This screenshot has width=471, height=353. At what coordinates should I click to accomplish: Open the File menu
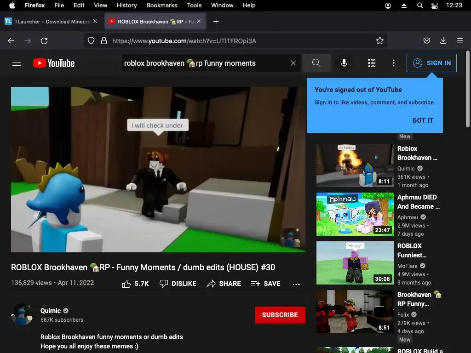(59, 5)
